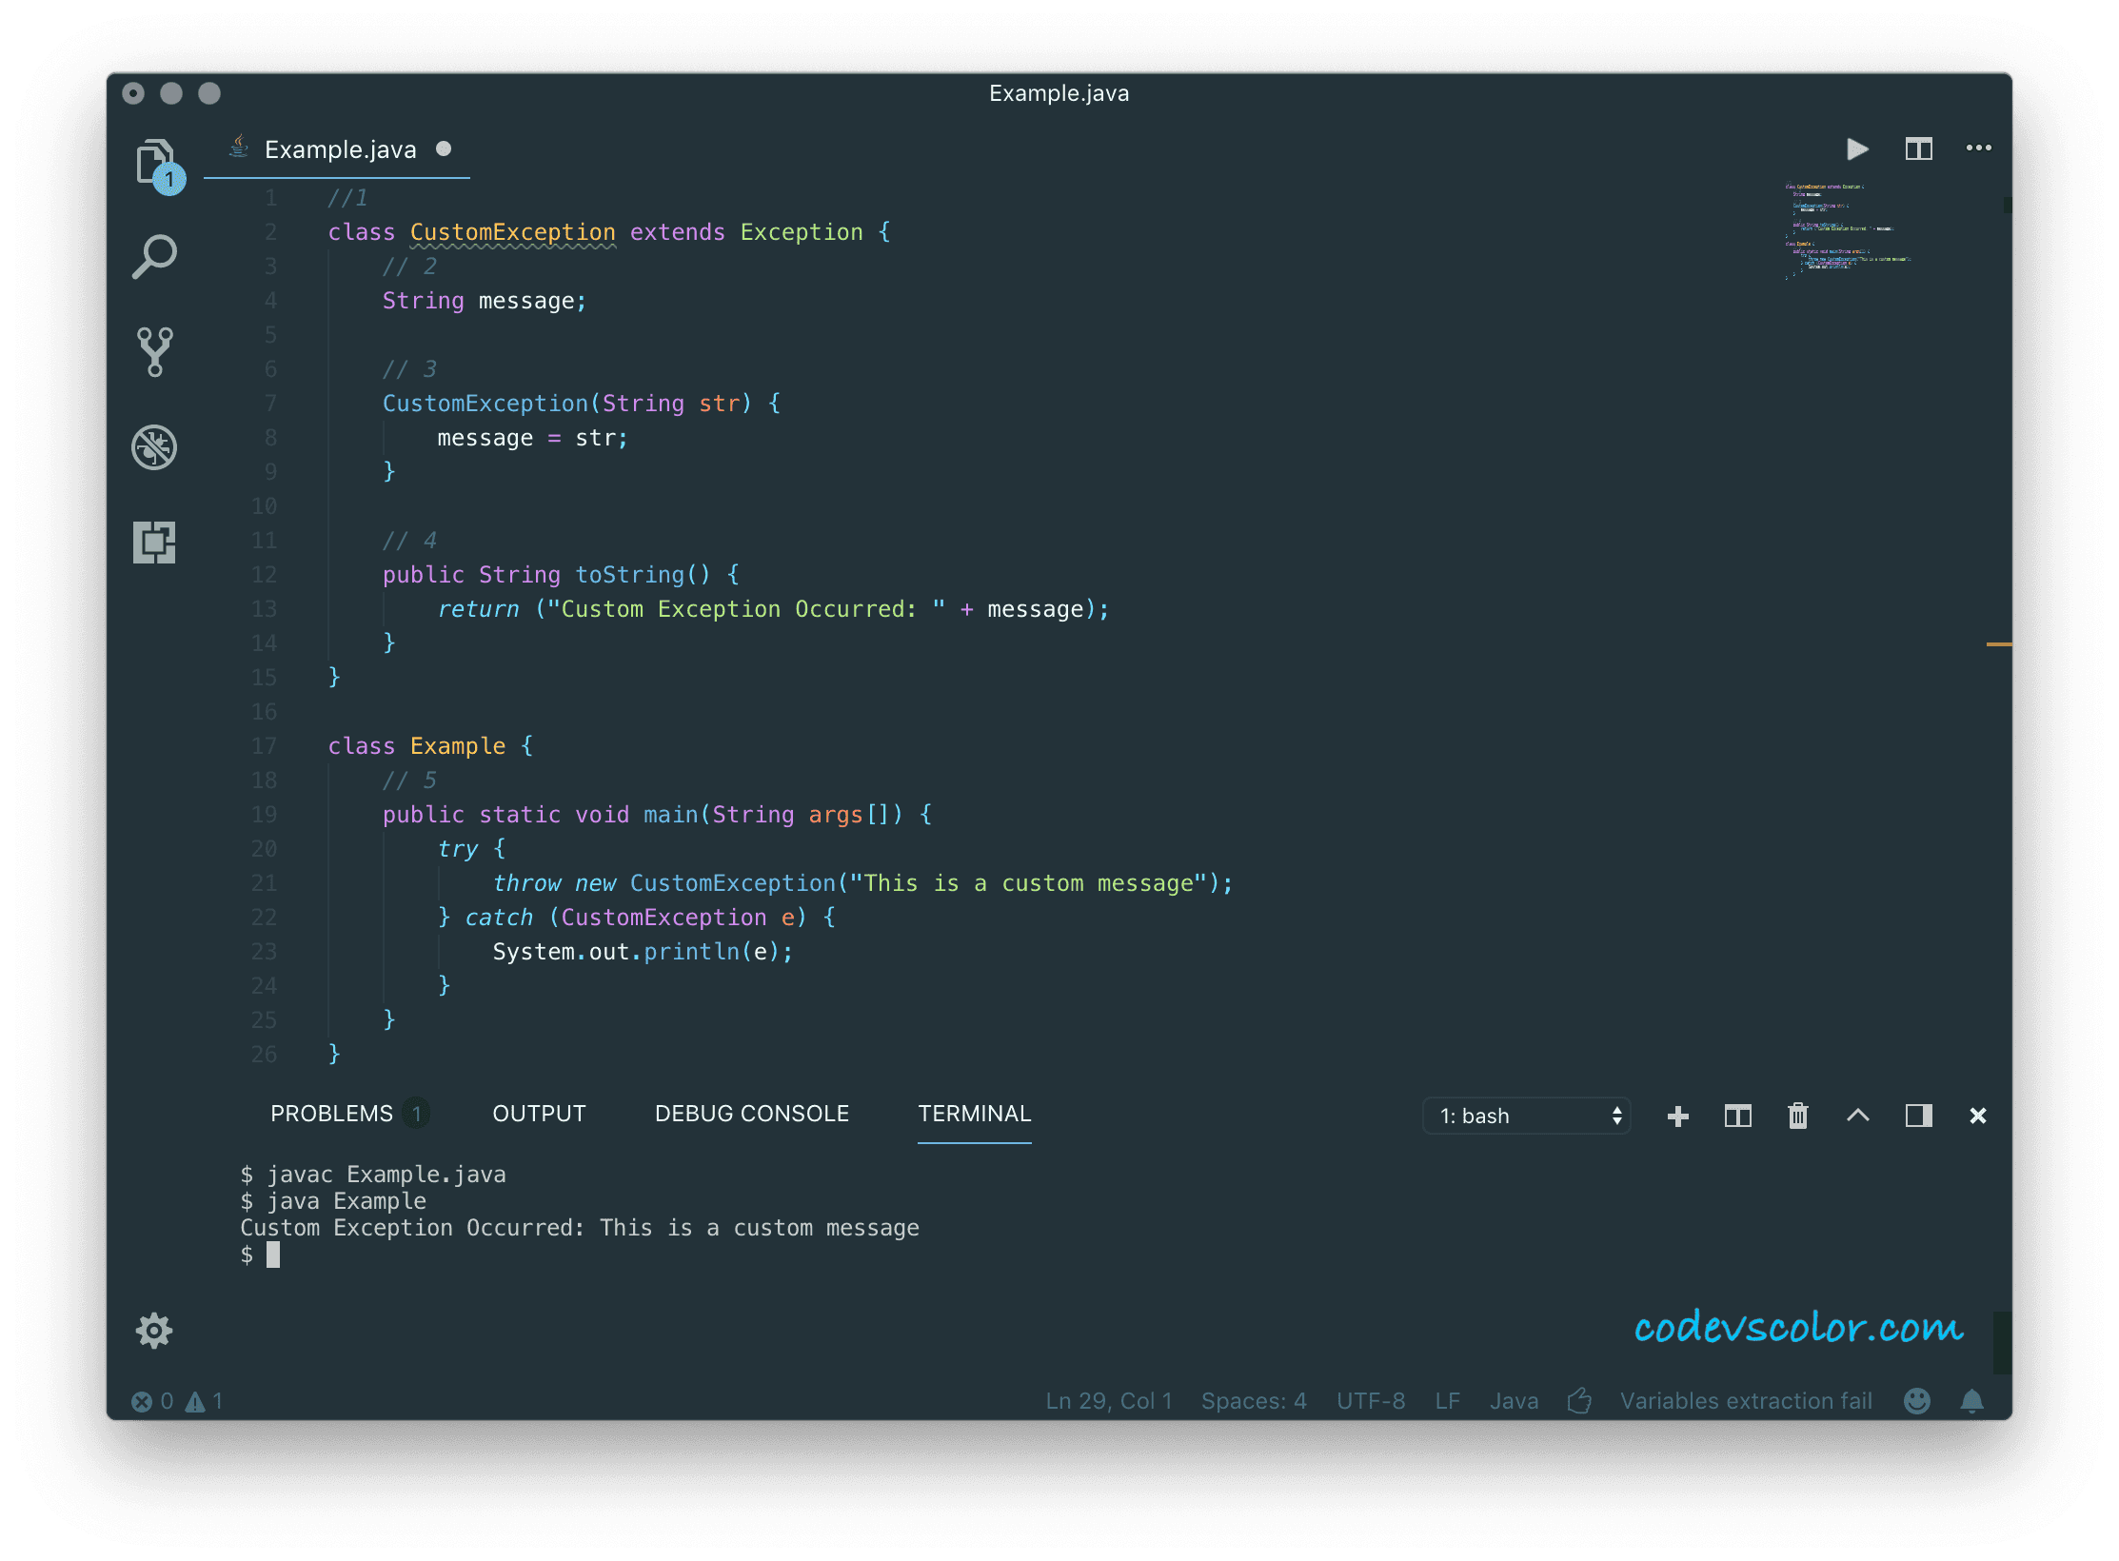
Task: Open the notifications bell
Action: pos(1971,1401)
